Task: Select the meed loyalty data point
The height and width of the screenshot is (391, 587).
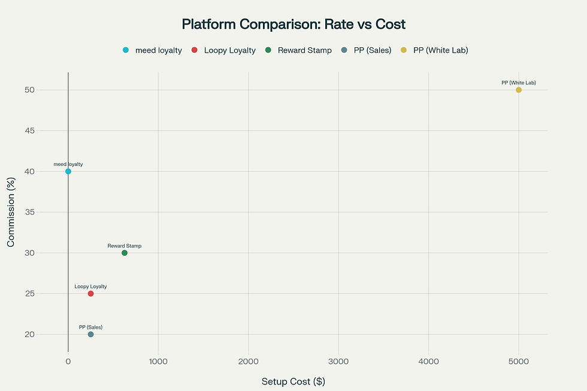Action: [68, 171]
